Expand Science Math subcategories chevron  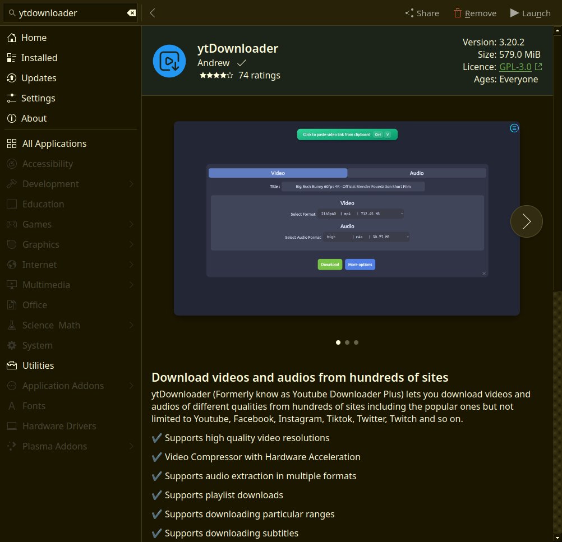[131, 325]
